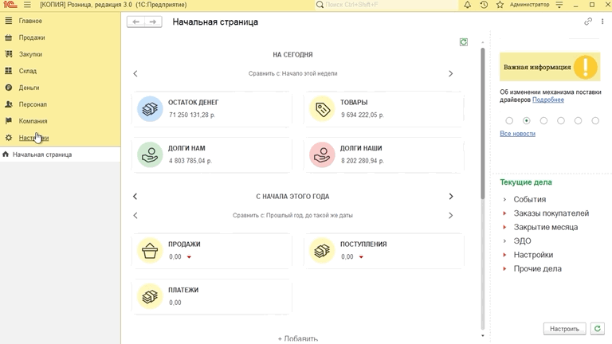The height and width of the screenshot is (344, 612).
Task: Expand the ЭДО tree item
Action: [x=504, y=241]
